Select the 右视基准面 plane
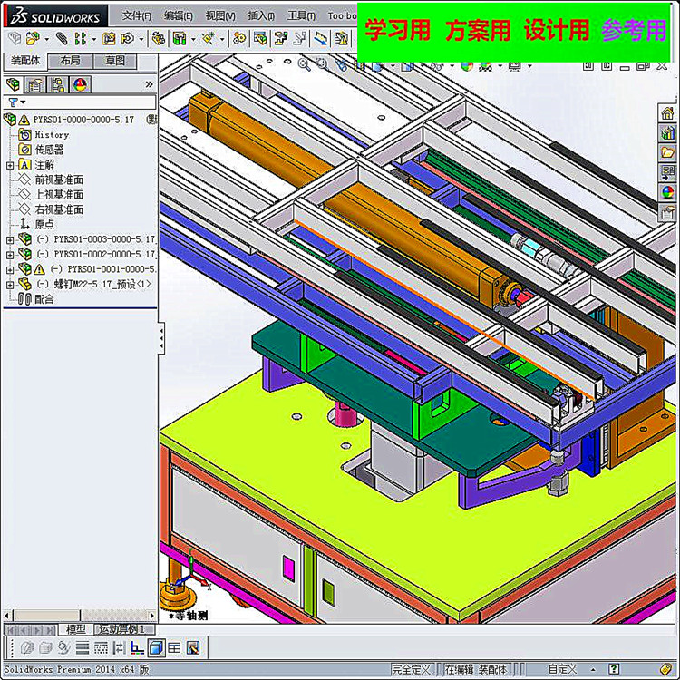680x680 pixels. (59, 209)
